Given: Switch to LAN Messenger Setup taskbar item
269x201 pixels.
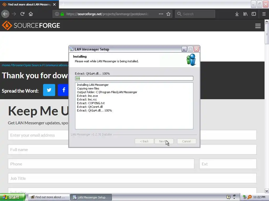Looking at the screenshot, I should click(x=91, y=197).
